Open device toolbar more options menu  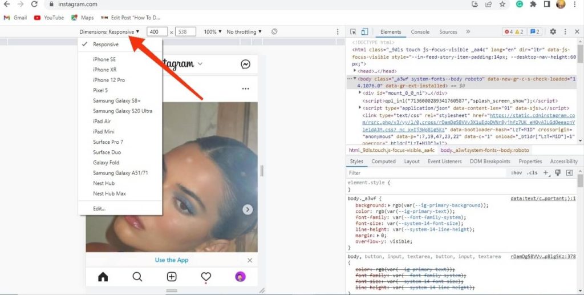(338, 31)
